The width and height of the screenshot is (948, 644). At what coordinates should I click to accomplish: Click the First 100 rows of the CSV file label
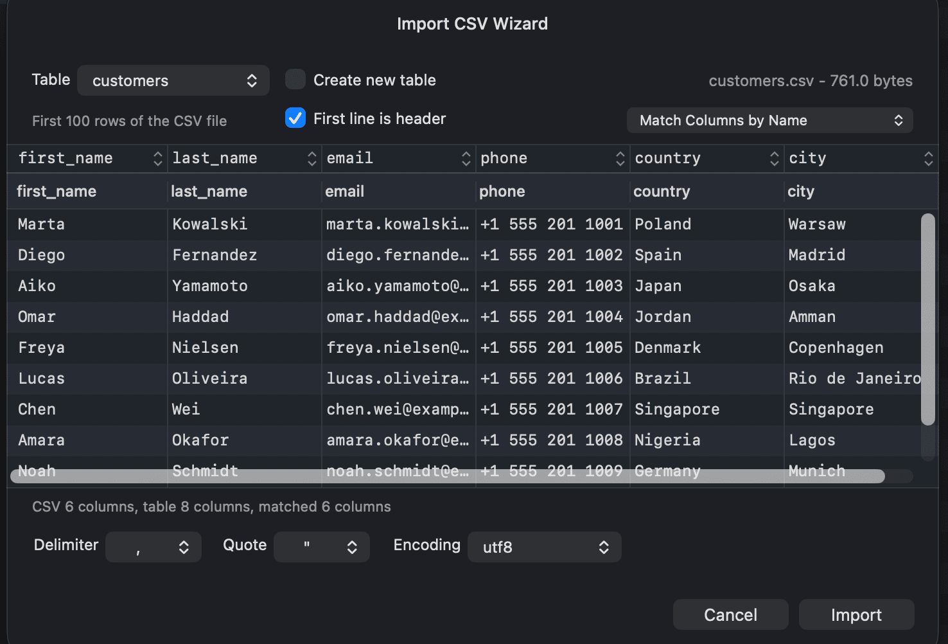point(129,121)
